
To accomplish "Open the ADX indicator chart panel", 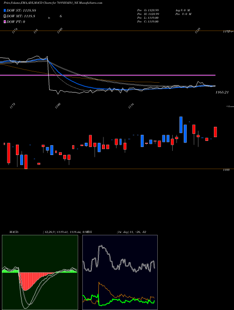I will click(120, 272).
